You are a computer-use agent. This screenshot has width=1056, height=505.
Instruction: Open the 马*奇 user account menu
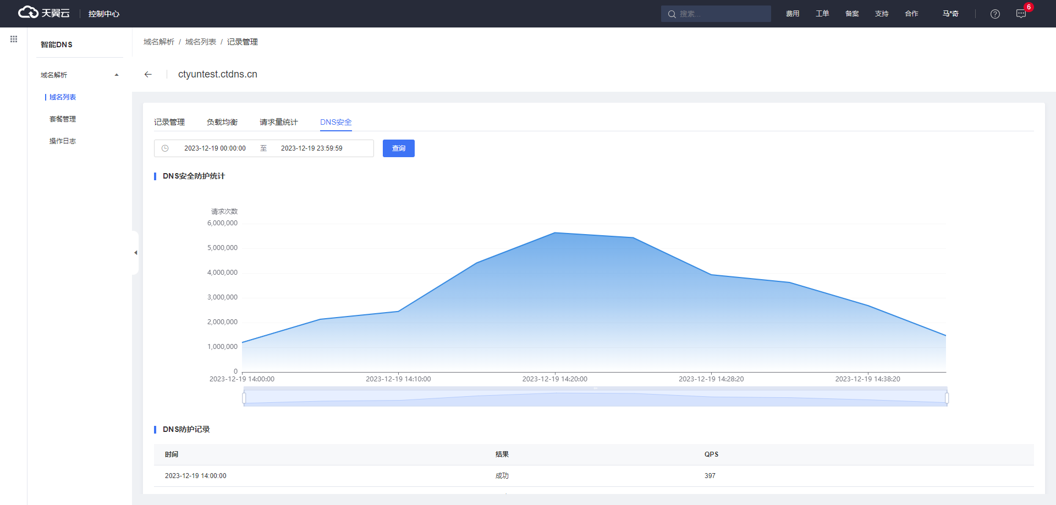(x=950, y=14)
